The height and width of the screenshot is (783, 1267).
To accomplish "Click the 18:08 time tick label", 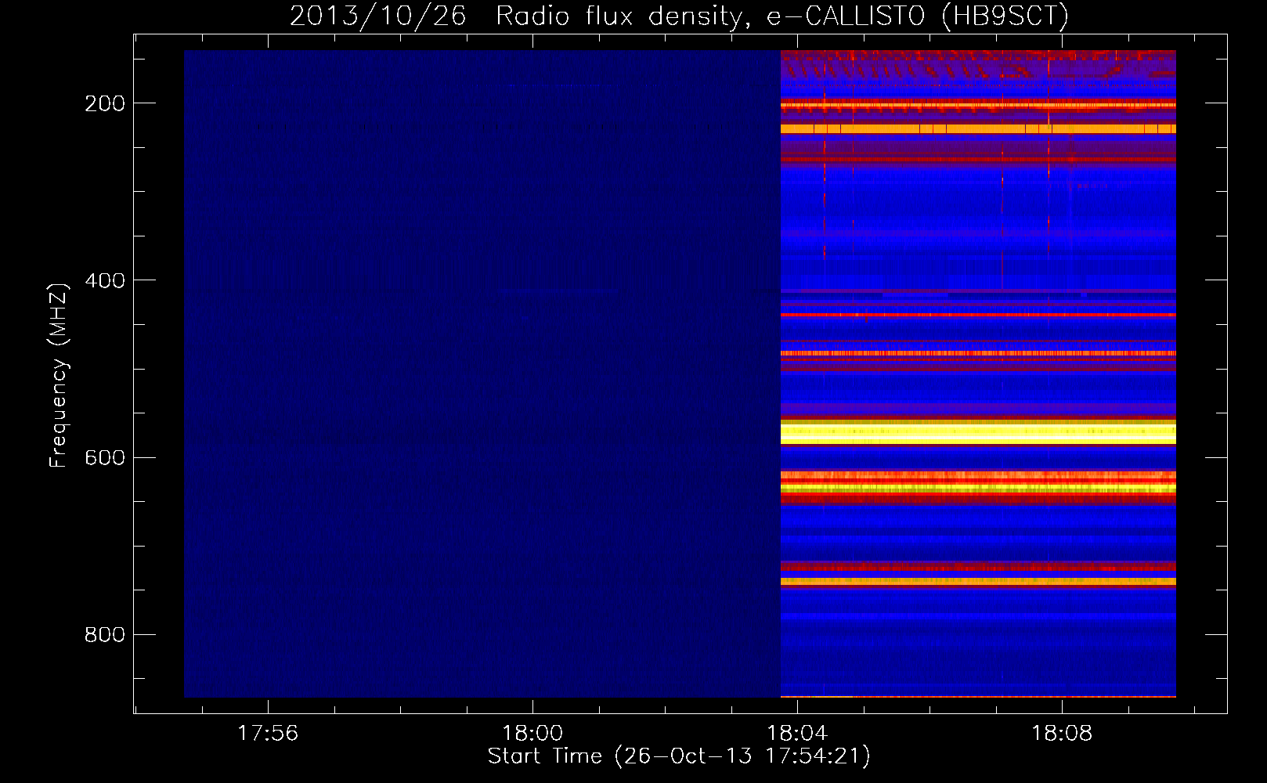I will point(1062,734).
